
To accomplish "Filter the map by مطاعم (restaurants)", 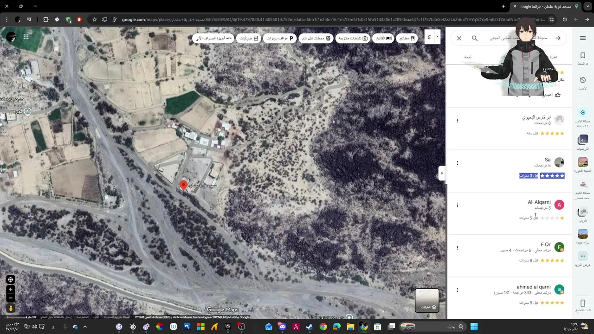I will click(x=407, y=38).
